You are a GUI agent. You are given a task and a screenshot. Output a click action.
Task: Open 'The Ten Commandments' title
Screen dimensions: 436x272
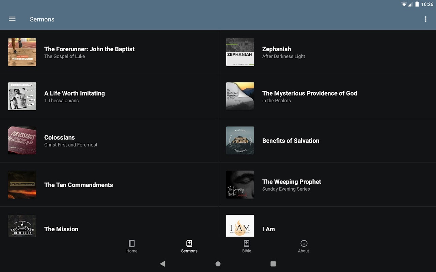pyautogui.click(x=79, y=185)
